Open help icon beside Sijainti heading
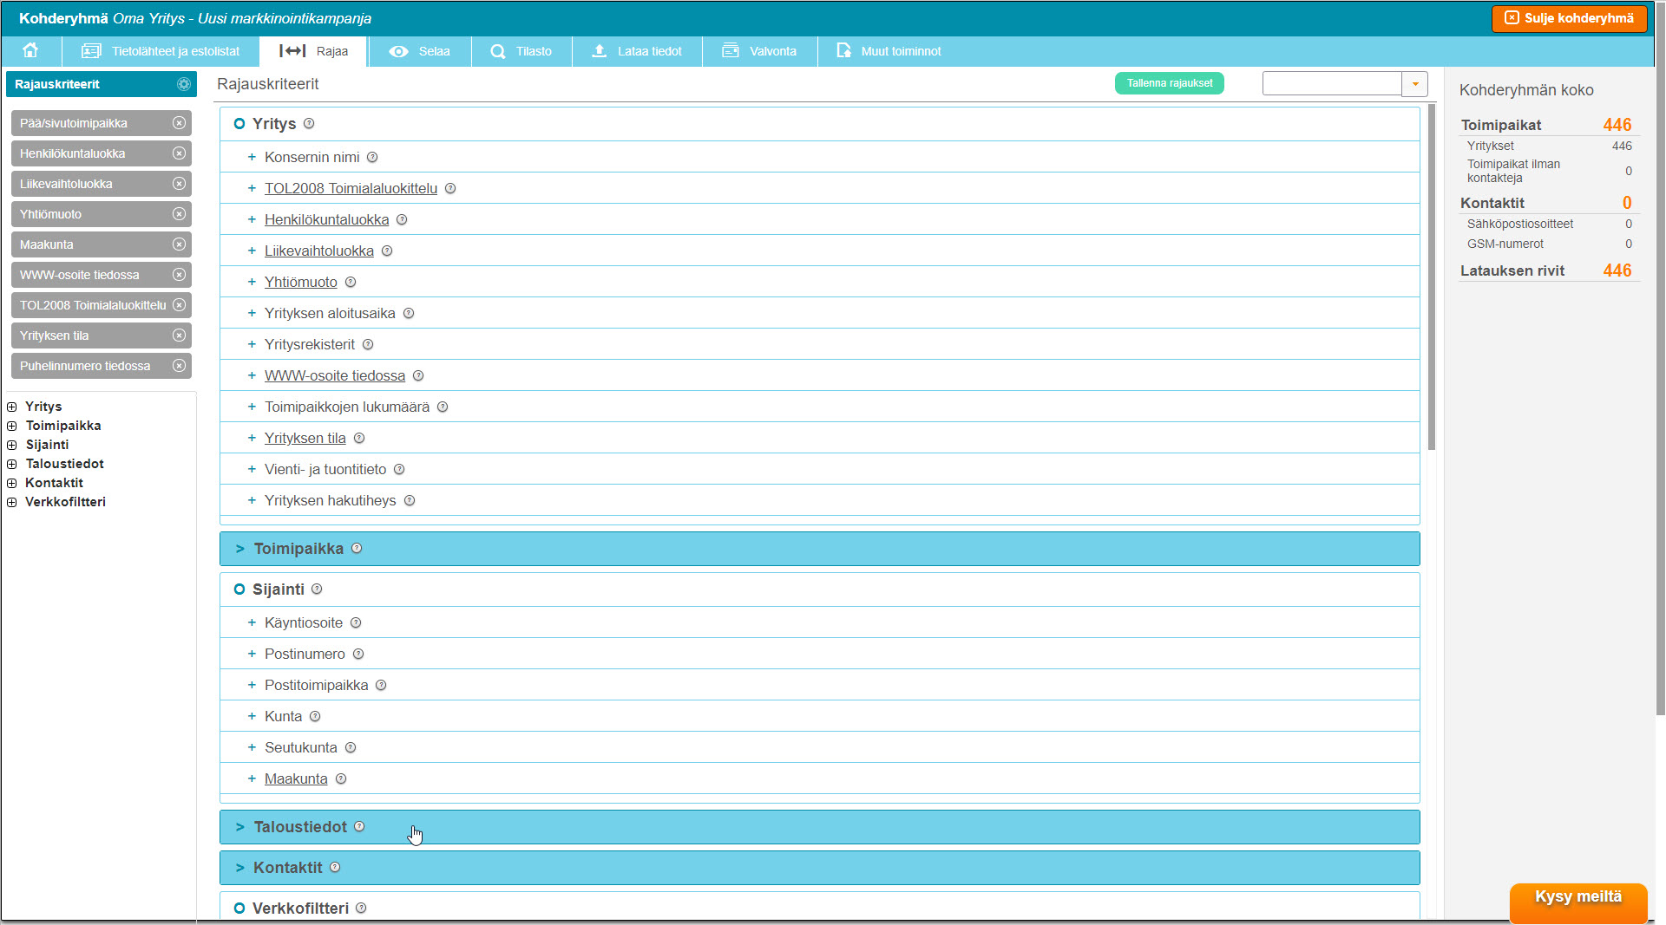 point(317,590)
